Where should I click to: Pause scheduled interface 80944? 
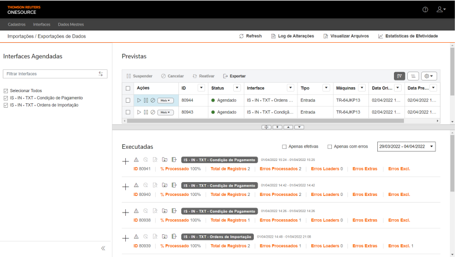tap(146, 100)
